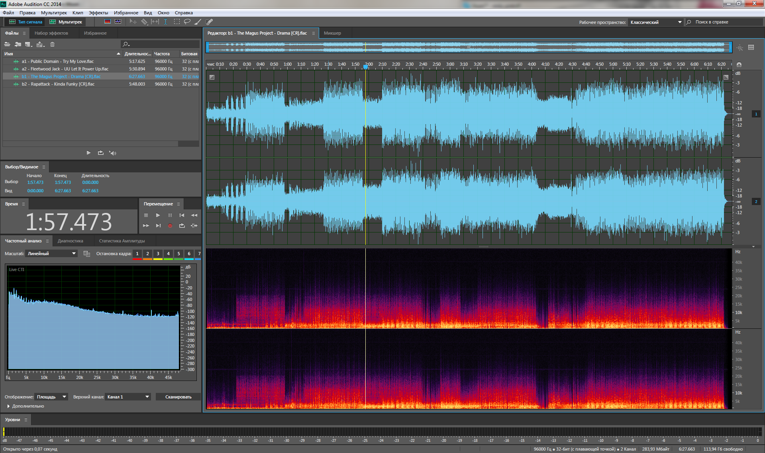Switch to Waveform (Тип сигнала) view

pos(25,22)
